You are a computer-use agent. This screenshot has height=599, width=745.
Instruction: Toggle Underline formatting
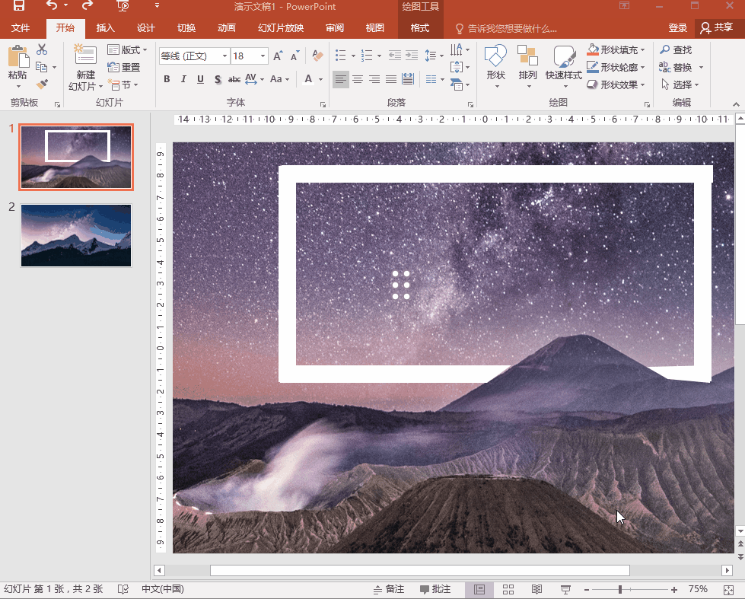200,79
